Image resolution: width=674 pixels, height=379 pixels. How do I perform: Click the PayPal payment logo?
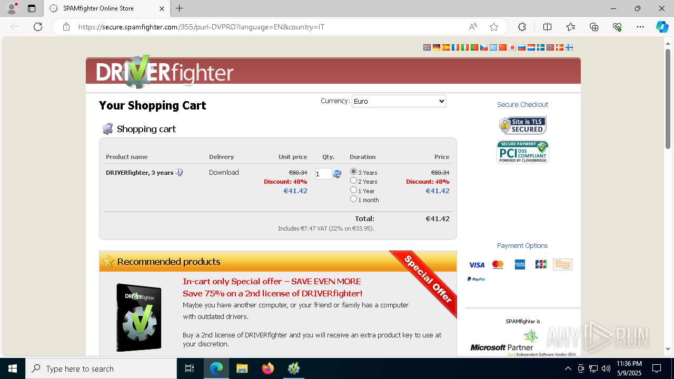click(x=476, y=280)
